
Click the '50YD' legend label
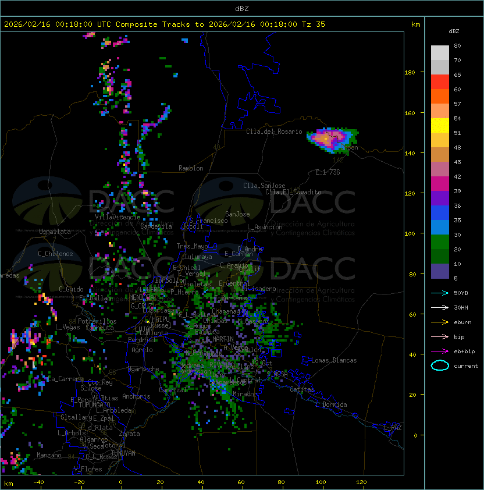click(x=461, y=293)
